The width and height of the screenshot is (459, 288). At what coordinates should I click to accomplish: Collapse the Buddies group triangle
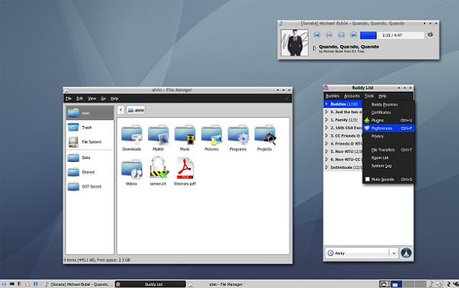click(326, 104)
